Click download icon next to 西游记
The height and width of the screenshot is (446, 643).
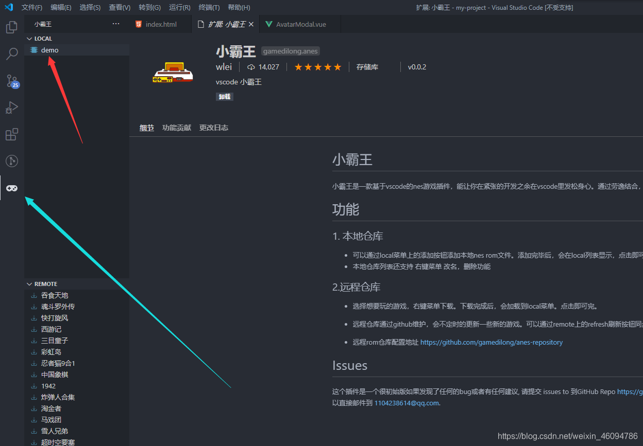34,329
